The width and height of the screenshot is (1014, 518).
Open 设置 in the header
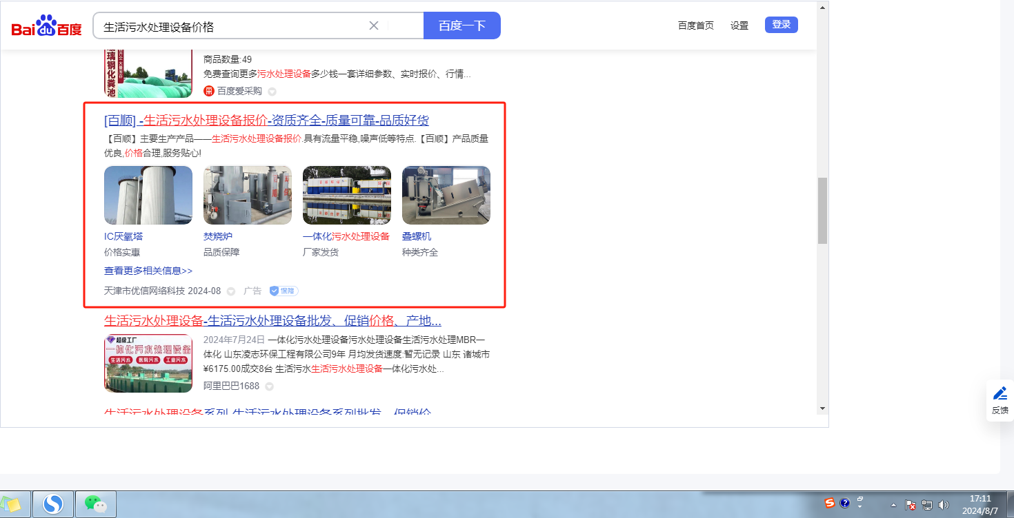pyautogui.click(x=739, y=25)
